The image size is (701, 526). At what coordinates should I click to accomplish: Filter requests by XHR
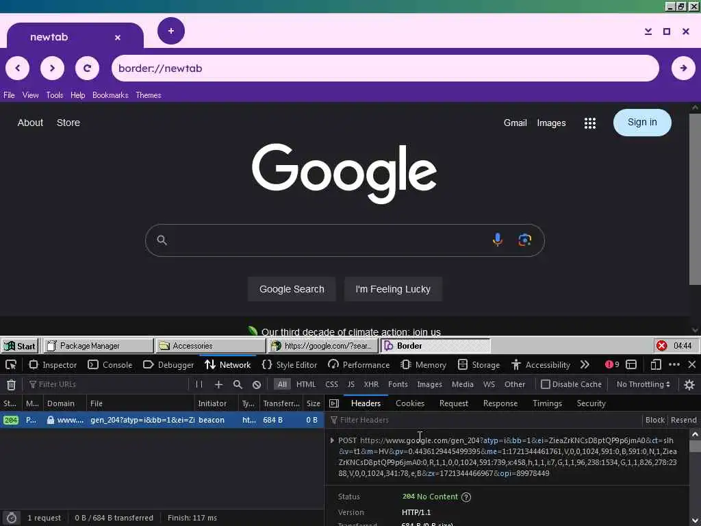point(371,384)
